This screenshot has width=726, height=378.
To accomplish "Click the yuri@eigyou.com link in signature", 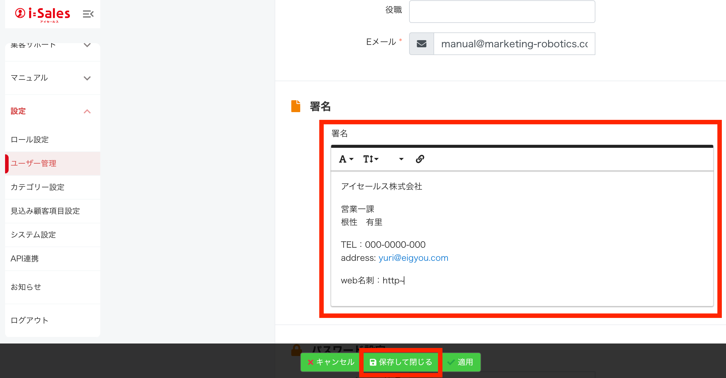I will pos(413,258).
